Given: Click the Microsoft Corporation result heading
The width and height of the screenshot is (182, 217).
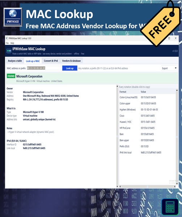Looking at the screenshot, I should click(29, 76).
